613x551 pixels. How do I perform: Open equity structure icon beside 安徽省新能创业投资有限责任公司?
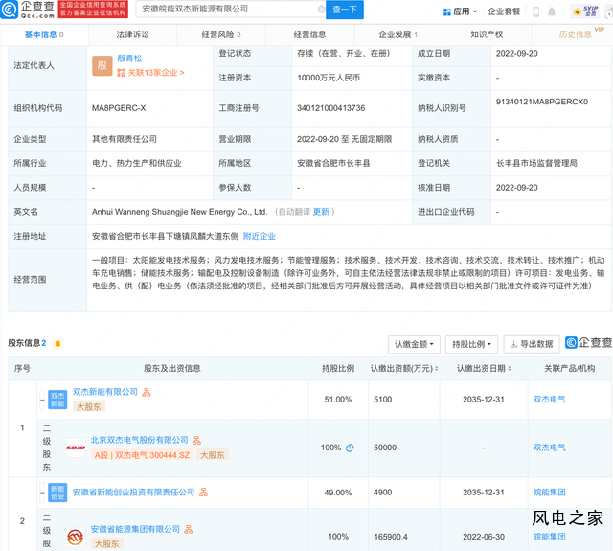point(203,493)
